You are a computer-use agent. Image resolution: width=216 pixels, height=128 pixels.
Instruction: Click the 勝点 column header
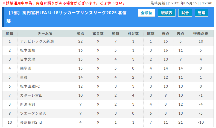click(80, 33)
